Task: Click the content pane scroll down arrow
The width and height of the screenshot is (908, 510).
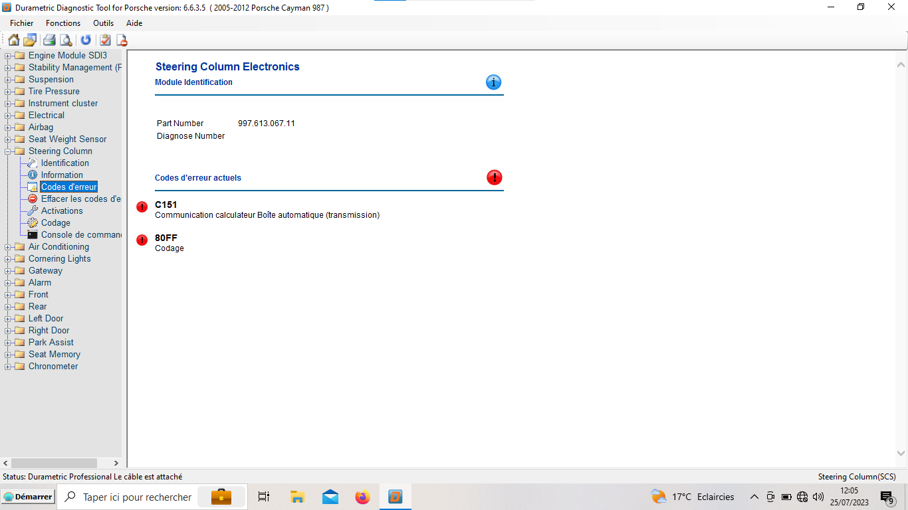Action: tap(901, 453)
